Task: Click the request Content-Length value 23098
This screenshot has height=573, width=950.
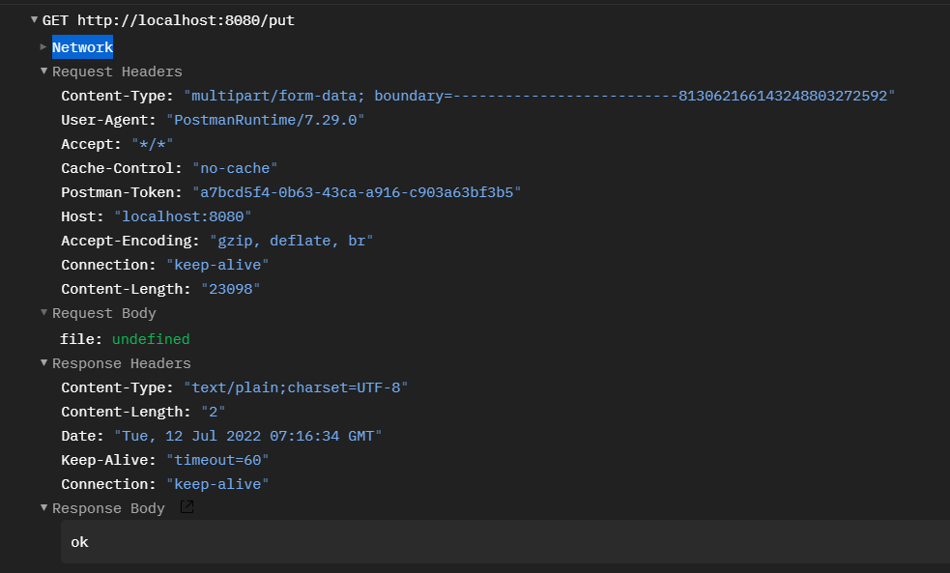Action: [x=230, y=289]
